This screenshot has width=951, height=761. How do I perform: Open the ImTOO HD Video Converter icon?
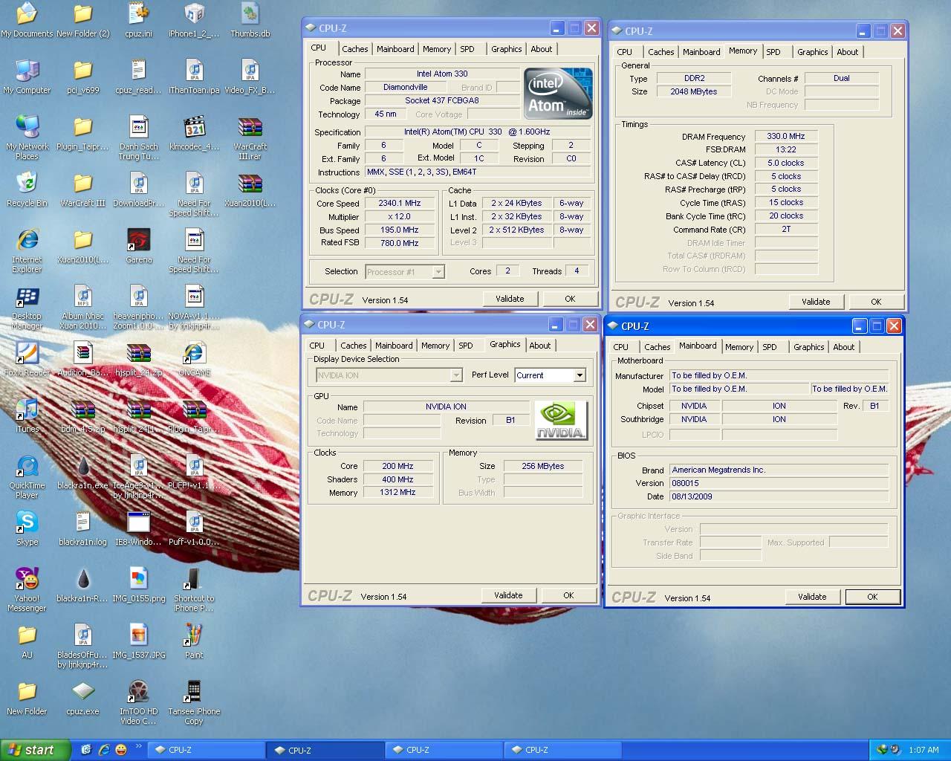point(138,703)
